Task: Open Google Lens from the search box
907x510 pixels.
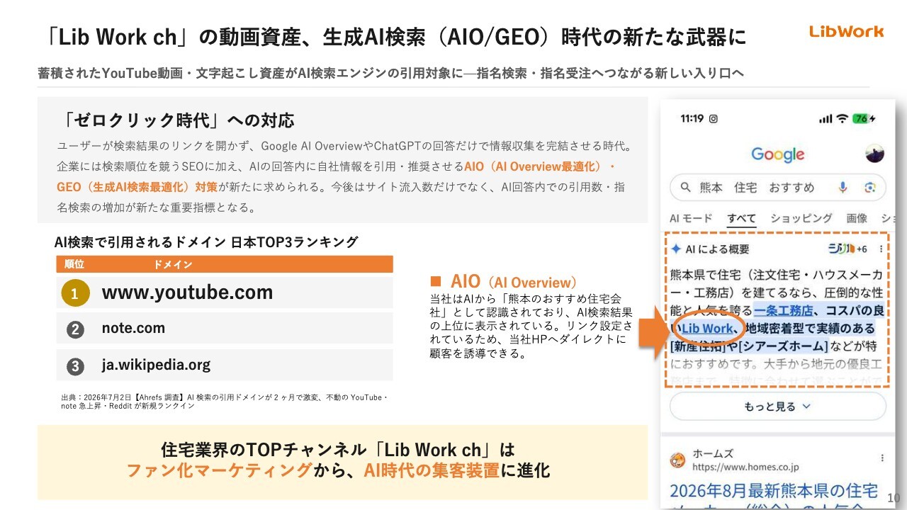Action: tap(870, 188)
